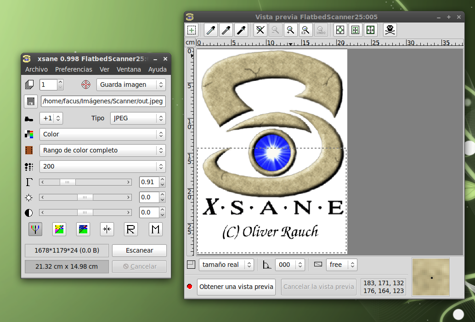Select the white point pipette tool

click(x=210, y=30)
